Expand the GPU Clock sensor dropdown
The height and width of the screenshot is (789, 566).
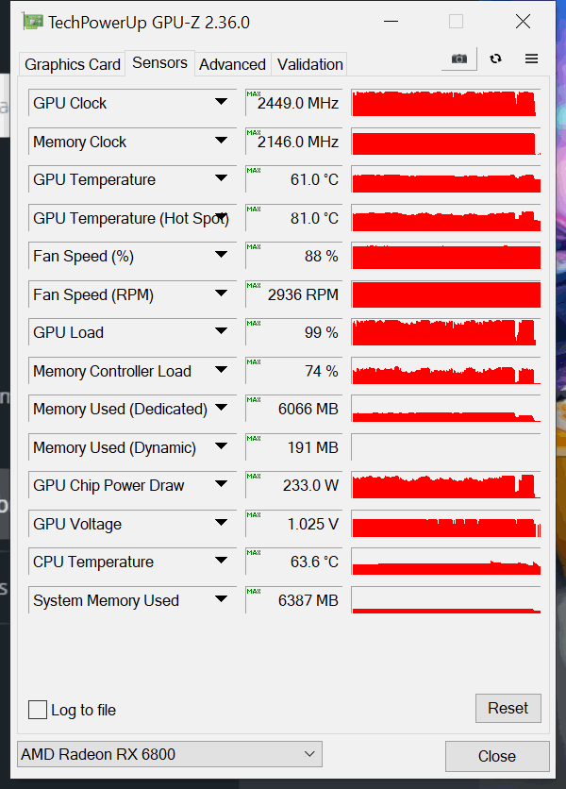click(x=221, y=102)
